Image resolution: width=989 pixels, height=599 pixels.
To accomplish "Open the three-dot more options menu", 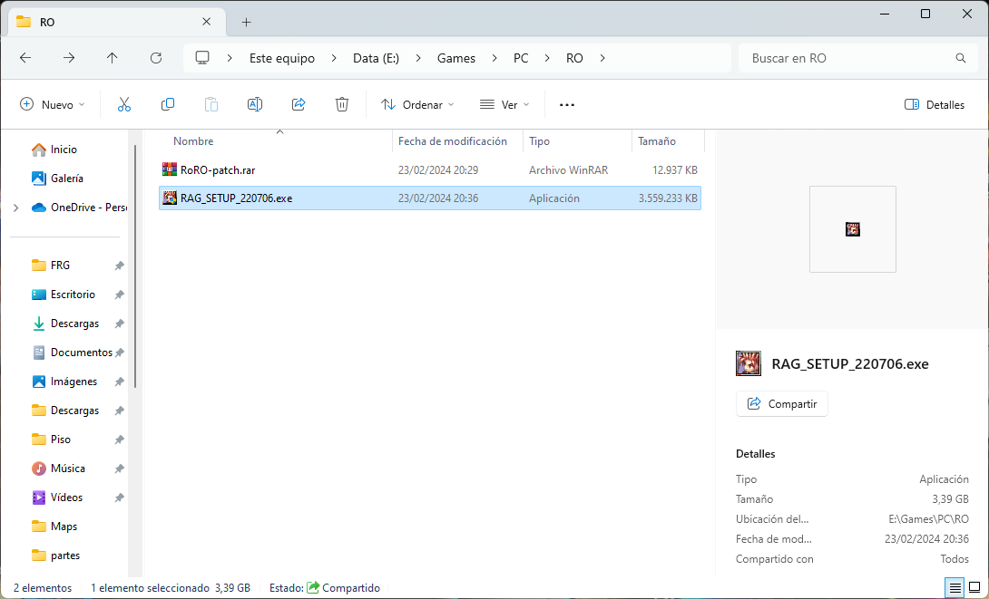I will [x=567, y=104].
